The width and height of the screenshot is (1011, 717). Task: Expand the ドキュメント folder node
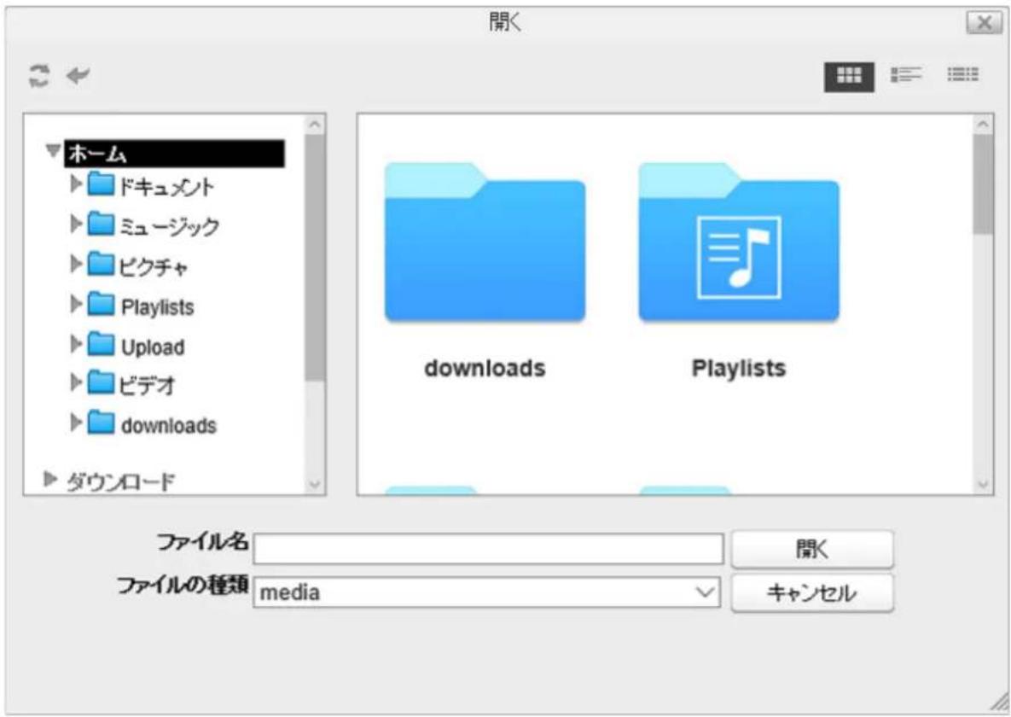point(75,184)
